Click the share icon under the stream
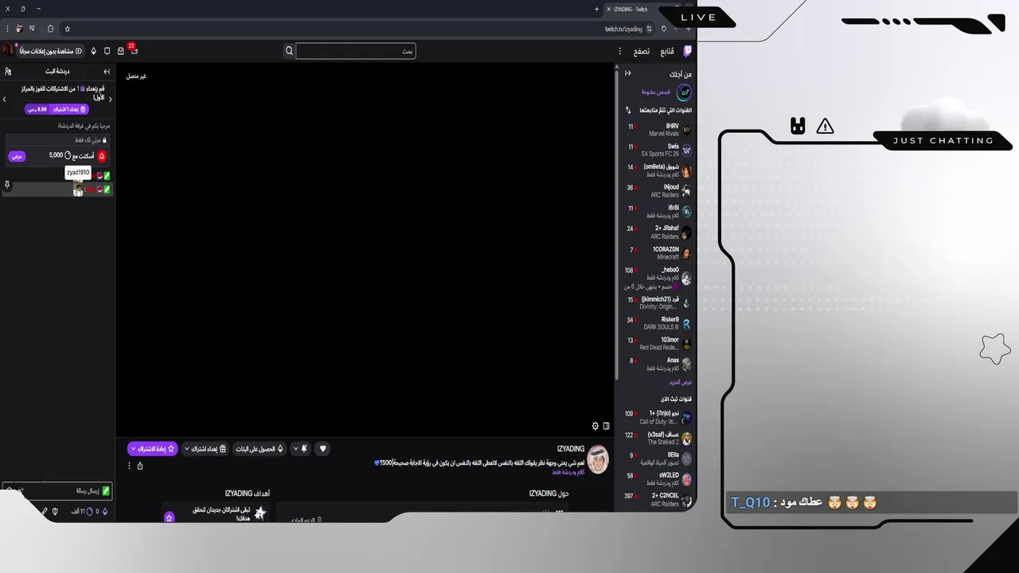This screenshot has height=573, width=1019. (x=140, y=466)
